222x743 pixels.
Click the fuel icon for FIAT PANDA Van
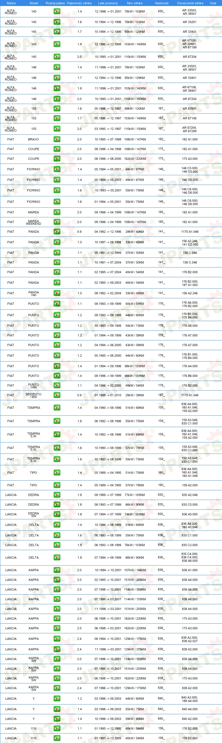click(x=57, y=293)
